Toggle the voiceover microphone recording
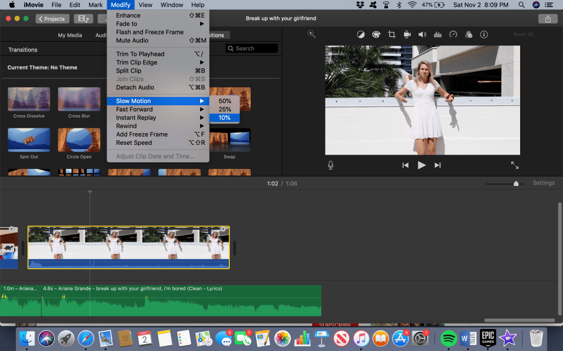Screen dimensions: 563x351 [330, 165]
